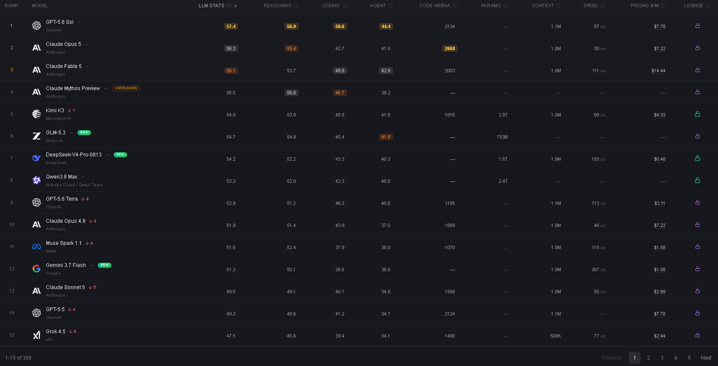Click the xAI logo beside Grok 4.5
Screen dimensions: 718x366
[x=37, y=335]
